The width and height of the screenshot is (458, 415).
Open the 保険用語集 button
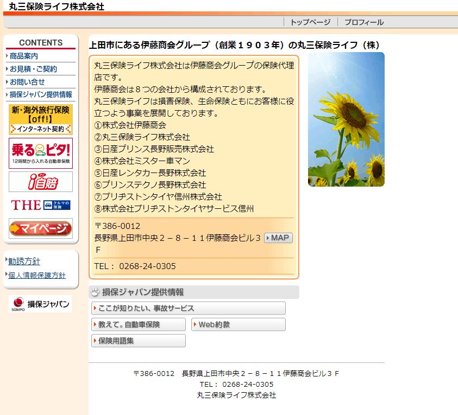(x=139, y=341)
